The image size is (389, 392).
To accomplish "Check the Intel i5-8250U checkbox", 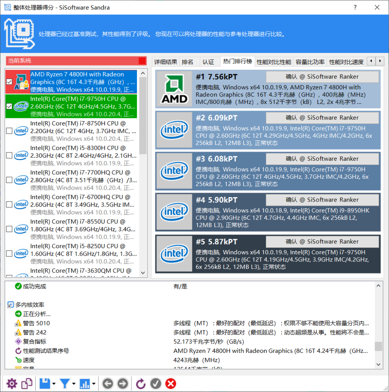I will click(9, 254).
